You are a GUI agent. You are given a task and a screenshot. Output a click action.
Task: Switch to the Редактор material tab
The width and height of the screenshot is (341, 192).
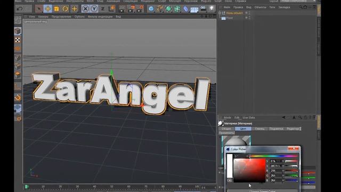293,129
